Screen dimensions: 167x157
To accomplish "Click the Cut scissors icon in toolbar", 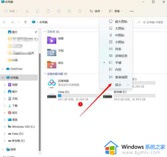I will 27,11.
